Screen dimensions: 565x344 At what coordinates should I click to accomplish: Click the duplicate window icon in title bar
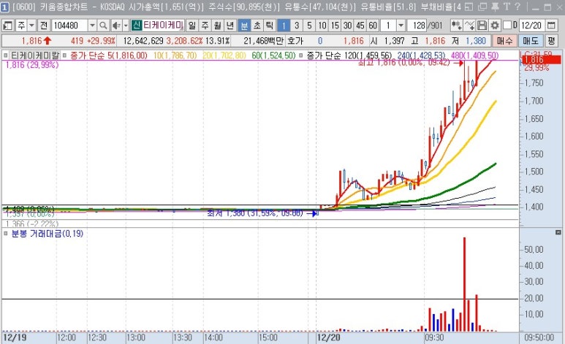(x=482, y=7)
